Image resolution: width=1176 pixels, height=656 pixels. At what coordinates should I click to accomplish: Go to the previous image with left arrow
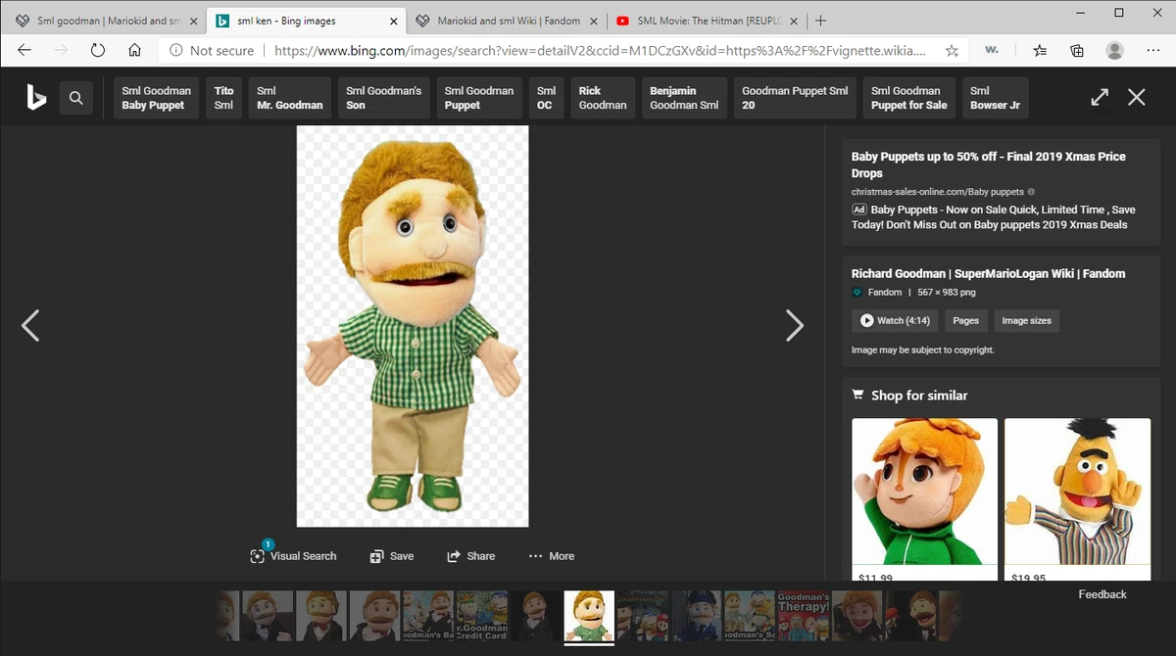30,325
